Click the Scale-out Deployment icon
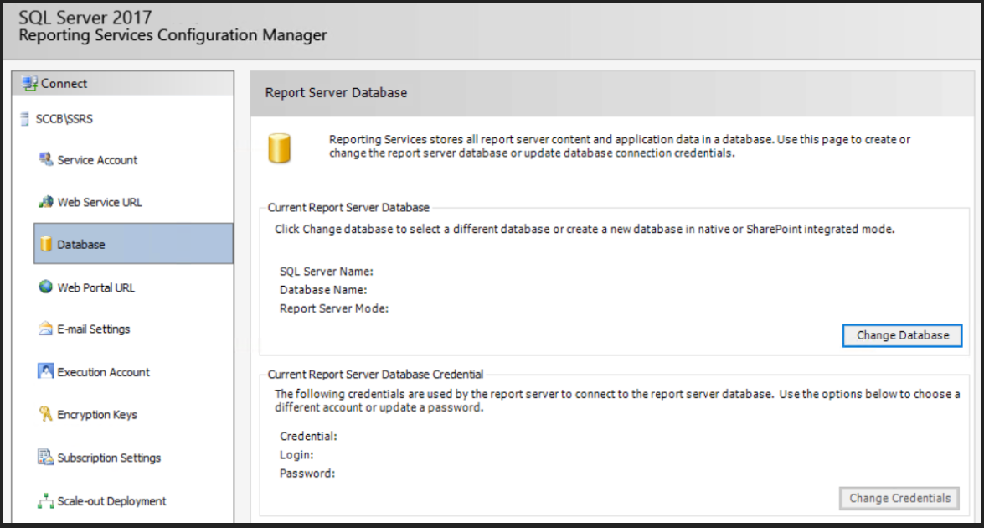Screen dimensions: 984x528 (x=46, y=501)
